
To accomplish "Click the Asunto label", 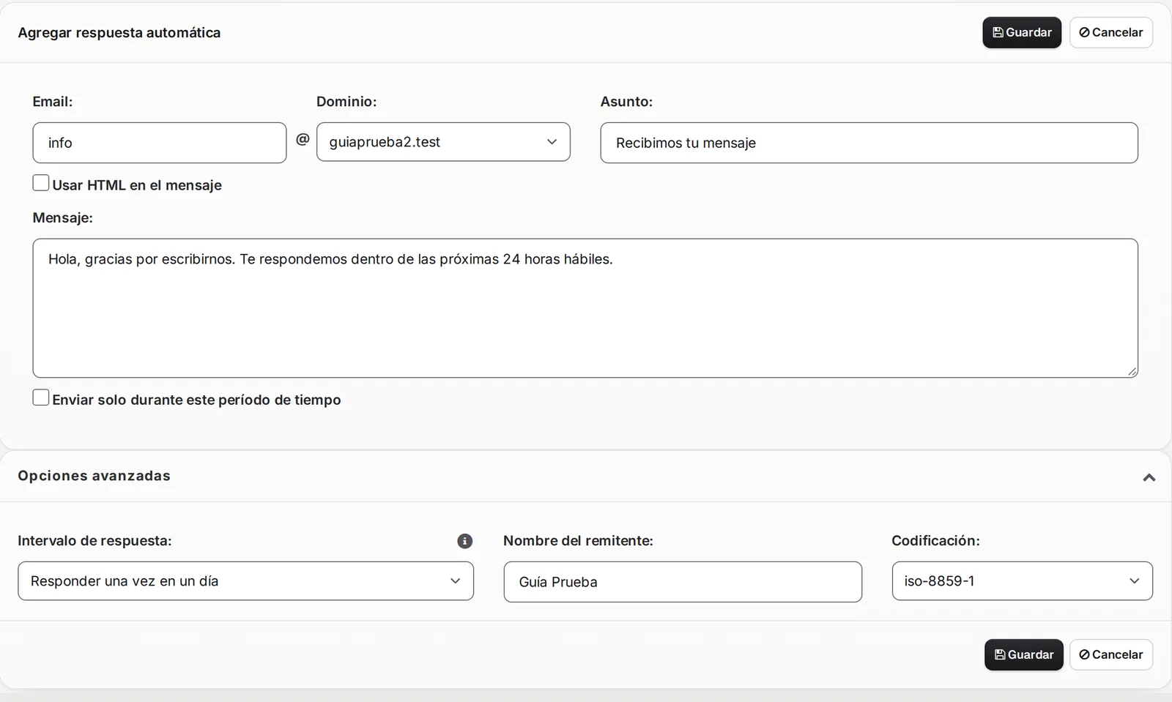I will tap(626, 102).
